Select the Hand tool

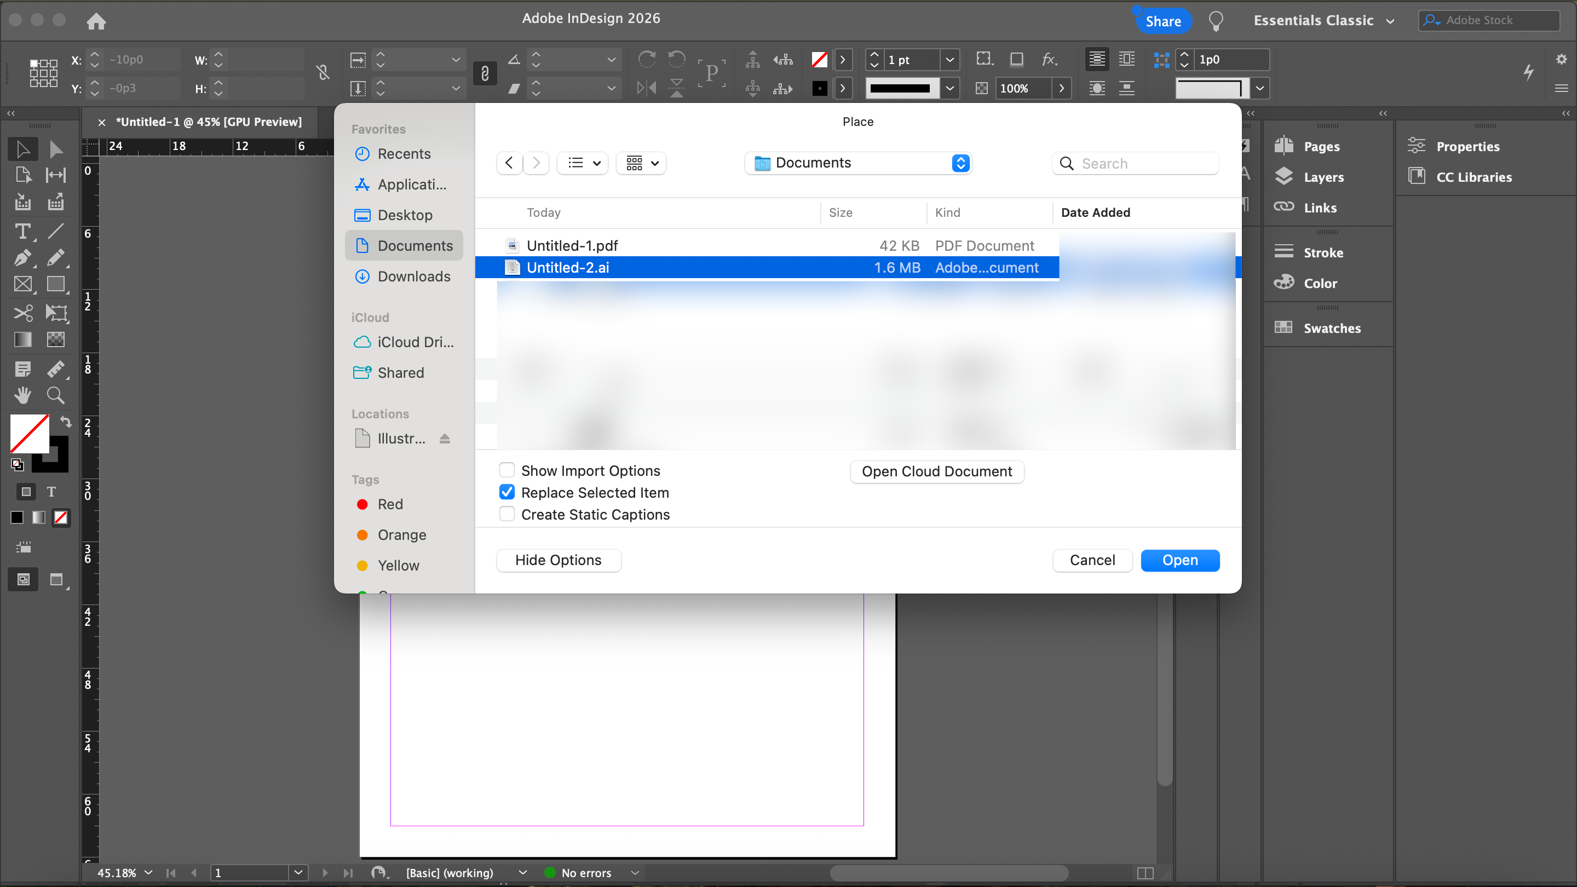click(22, 395)
